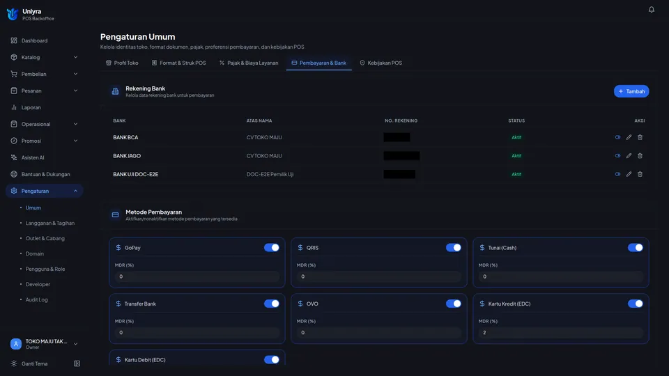Disable Kartu Kredit (EDC) toggle
The width and height of the screenshot is (669, 376).
635,304
